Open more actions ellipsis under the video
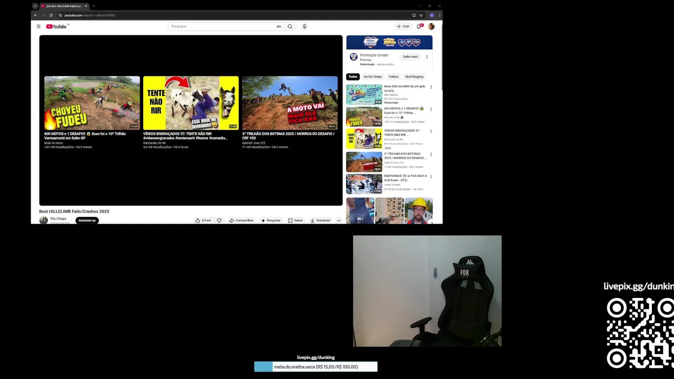This screenshot has height=379, width=674. coord(339,221)
